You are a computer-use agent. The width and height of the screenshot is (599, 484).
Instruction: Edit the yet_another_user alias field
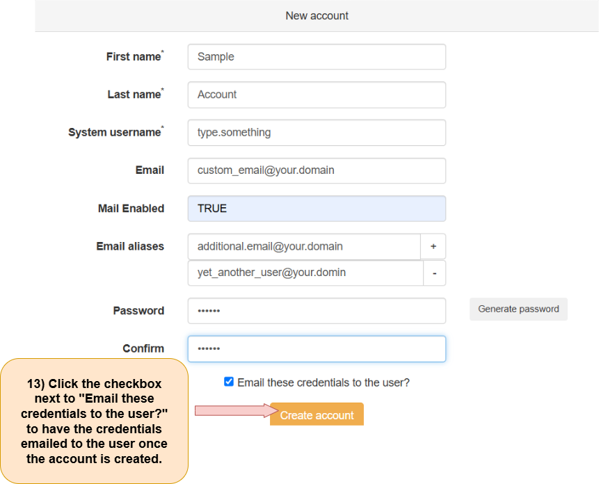305,273
